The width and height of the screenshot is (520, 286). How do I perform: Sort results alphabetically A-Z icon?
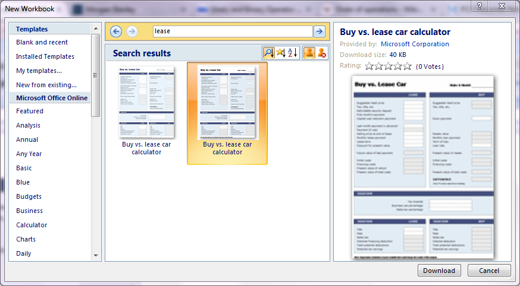(x=293, y=53)
